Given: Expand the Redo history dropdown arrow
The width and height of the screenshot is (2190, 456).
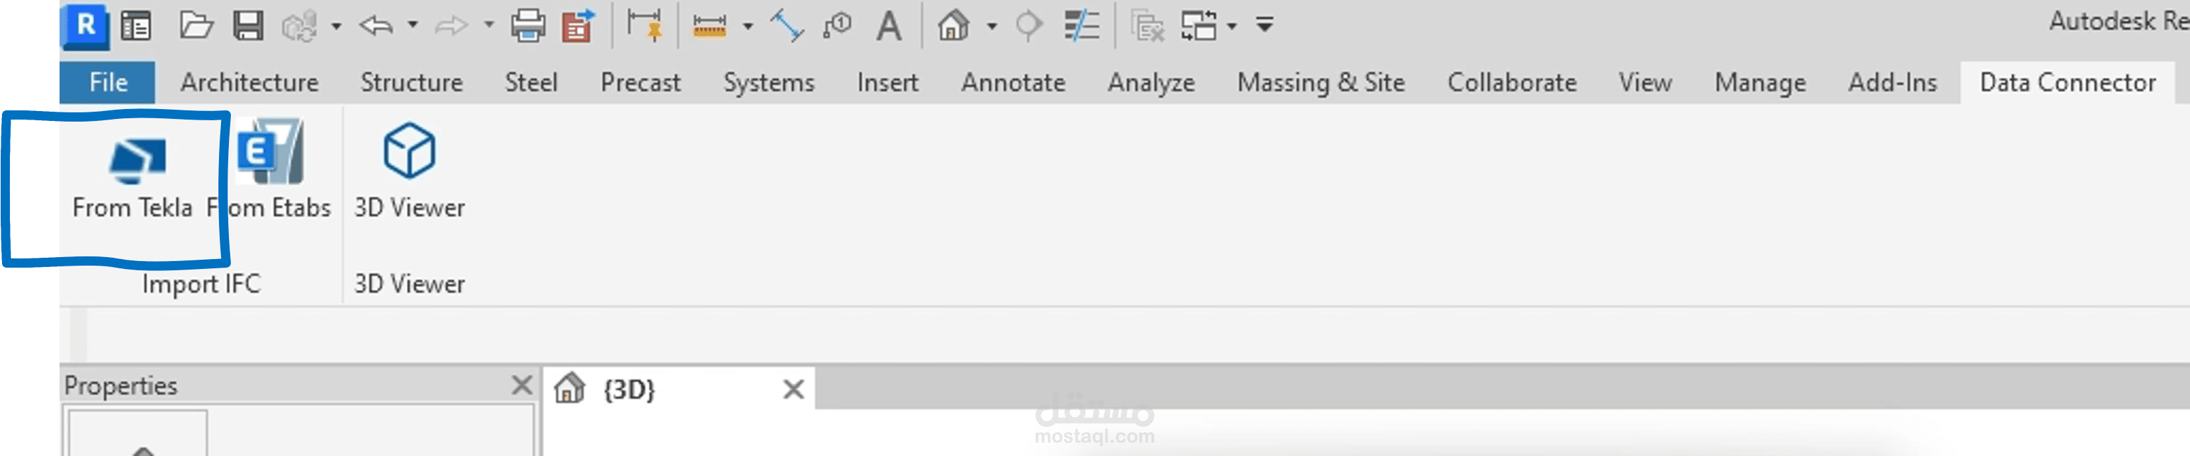Looking at the screenshot, I should click(489, 26).
